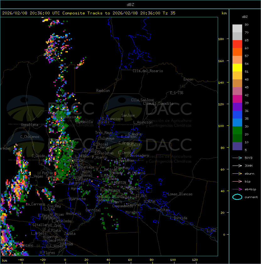Click the pink bip arrow in the legend
Screen dimensions: 261x264
[x=237, y=181]
